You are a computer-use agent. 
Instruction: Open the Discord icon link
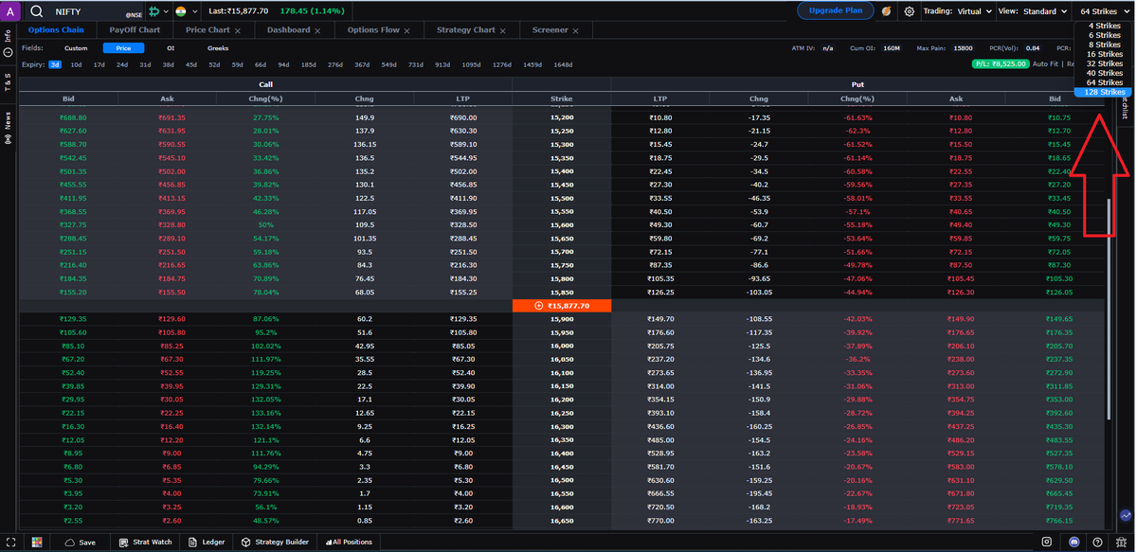point(1073,543)
